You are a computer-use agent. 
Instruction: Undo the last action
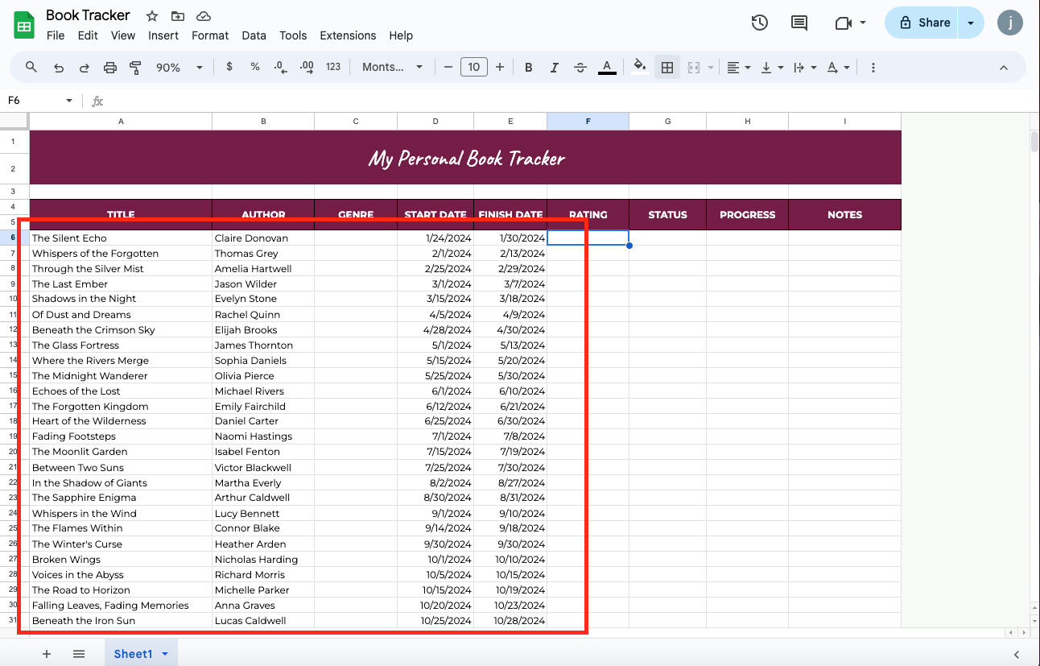click(59, 67)
